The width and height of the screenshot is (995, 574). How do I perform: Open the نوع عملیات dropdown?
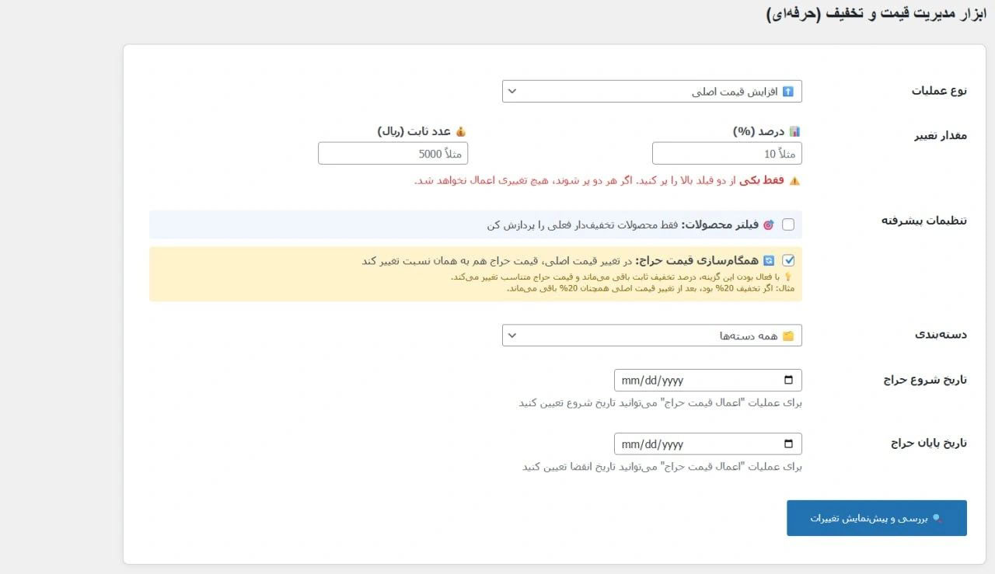[651, 92]
